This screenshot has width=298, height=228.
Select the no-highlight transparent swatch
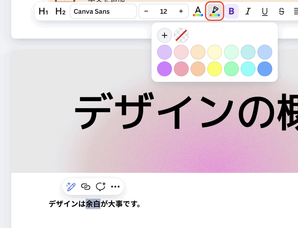coord(181,36)
